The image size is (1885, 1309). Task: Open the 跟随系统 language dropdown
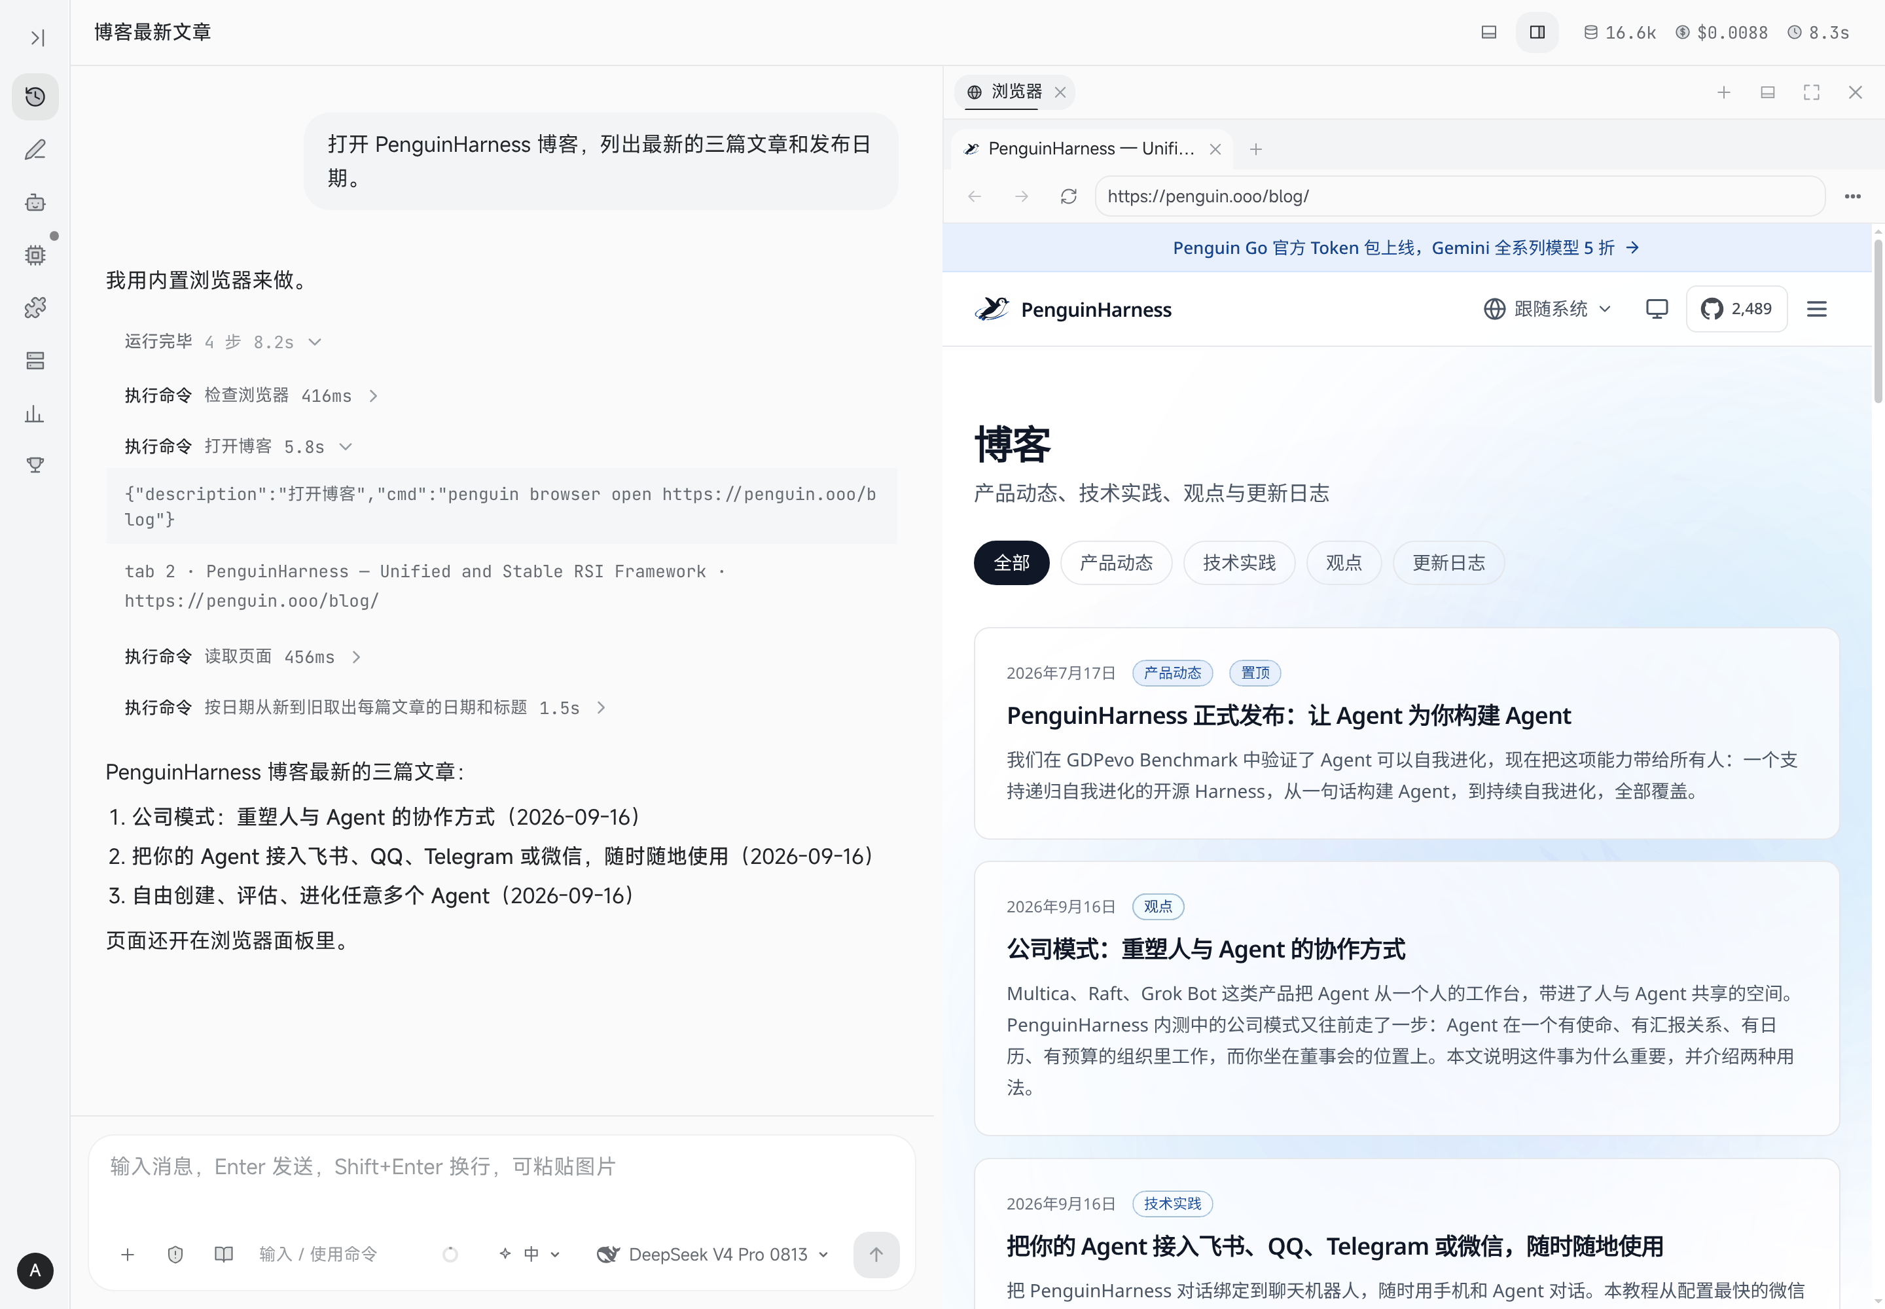tap(1547, 308)
